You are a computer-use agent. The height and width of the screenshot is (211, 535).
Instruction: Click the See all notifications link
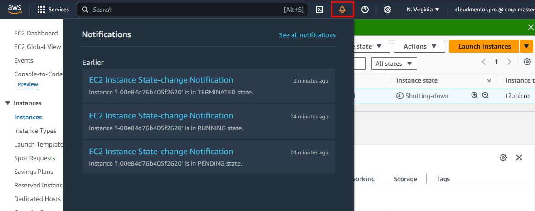(307, 35)
